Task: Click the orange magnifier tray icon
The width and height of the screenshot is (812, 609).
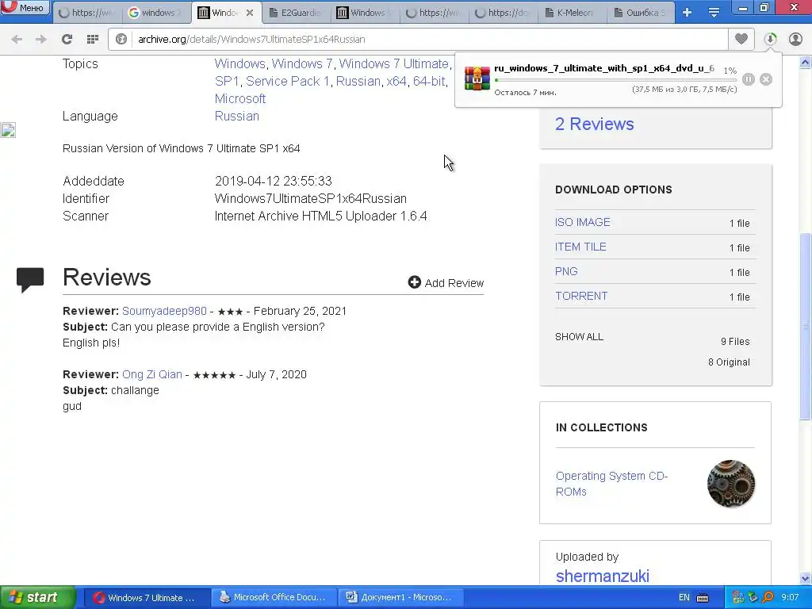Action: coord(768,597)
